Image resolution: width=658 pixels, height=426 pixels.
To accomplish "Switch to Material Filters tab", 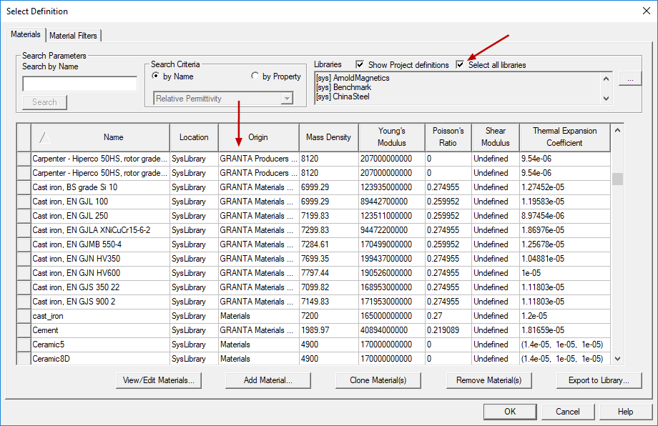I will click(x=74, y=36).
